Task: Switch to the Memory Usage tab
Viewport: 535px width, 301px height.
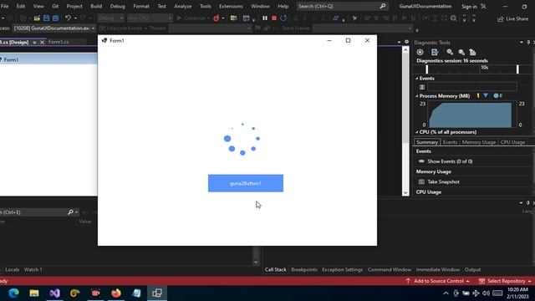Action: pos(479,142)
